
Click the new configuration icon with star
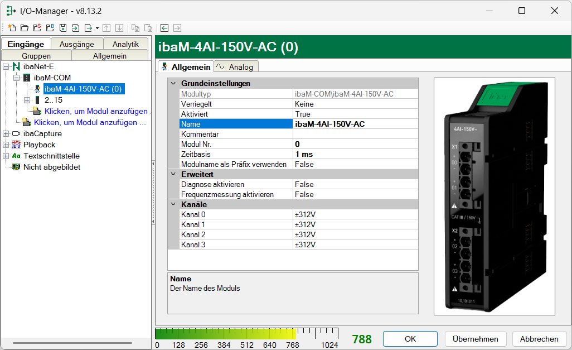12,28
